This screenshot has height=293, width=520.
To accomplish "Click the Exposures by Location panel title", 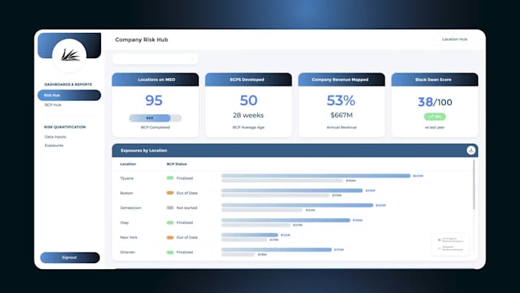I will [x=144, y=151].
